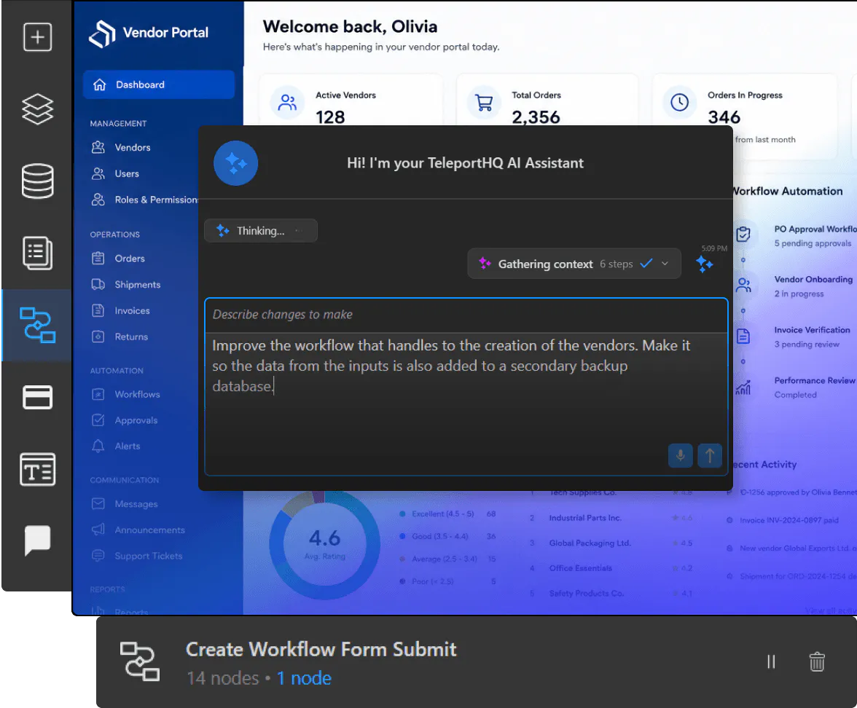Open the card layout icon
The height and width of the screenshot is (708, 857).
click(37, 397)
